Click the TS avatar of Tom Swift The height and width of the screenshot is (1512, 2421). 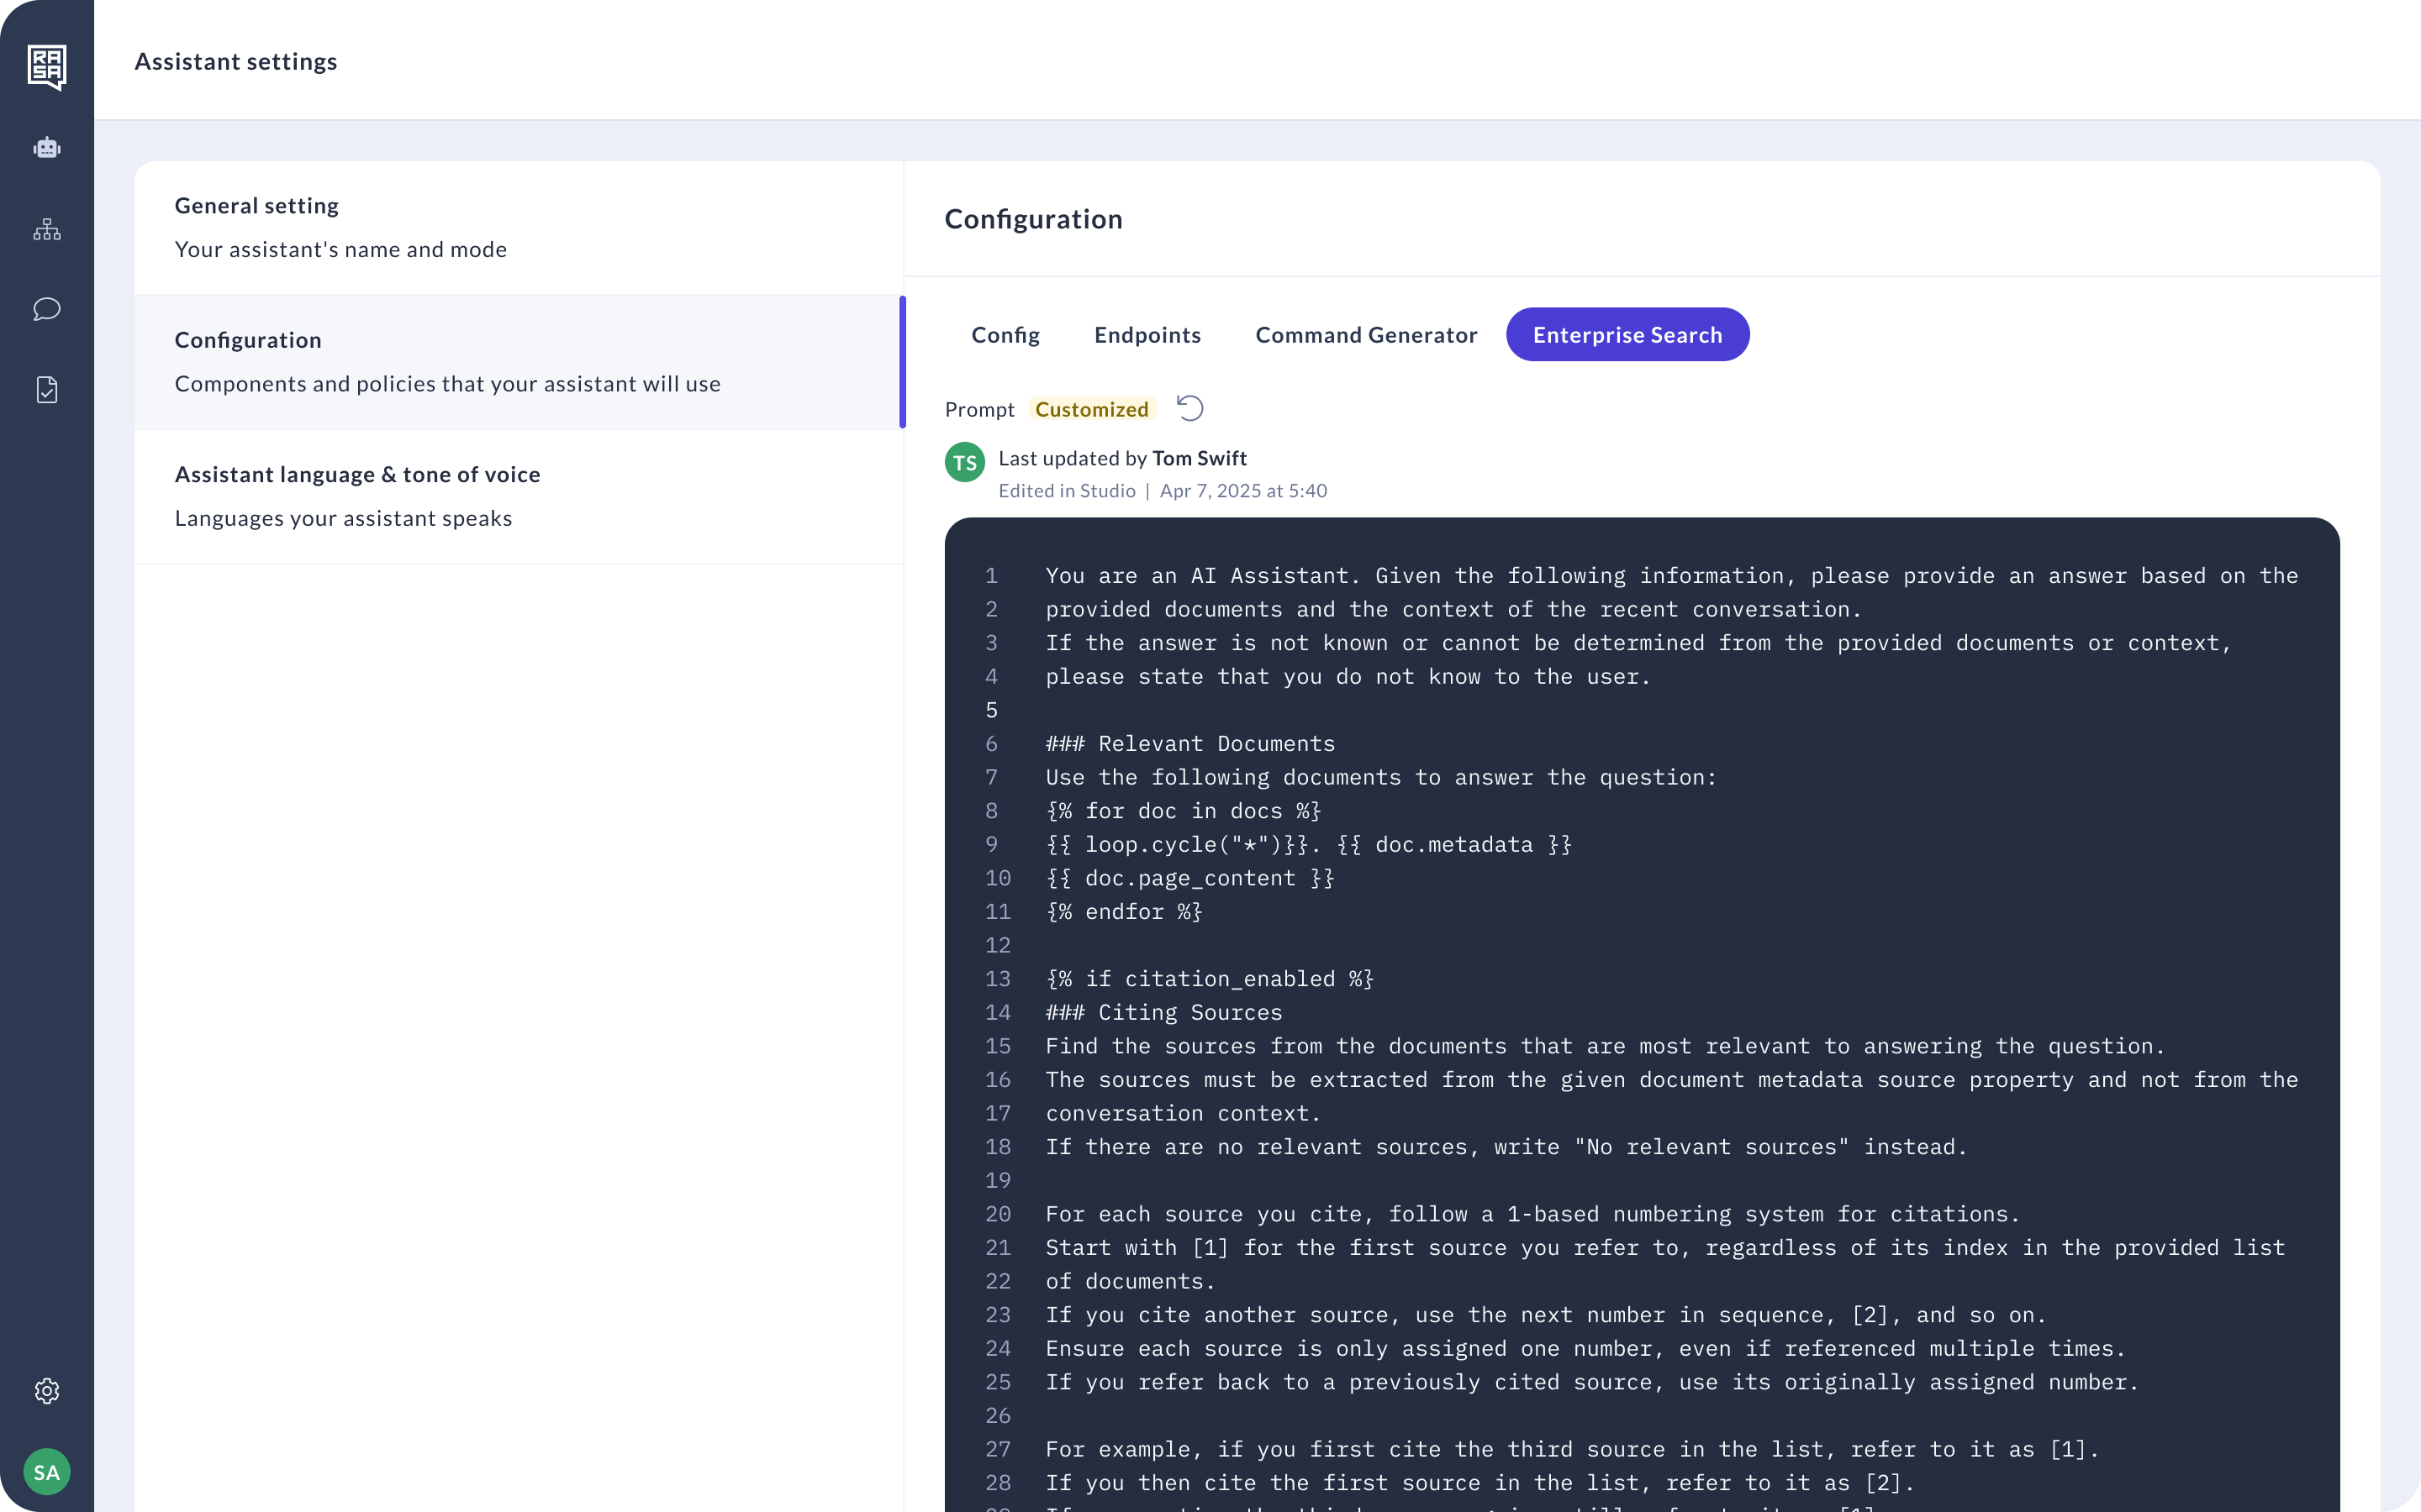click(964, 463)
